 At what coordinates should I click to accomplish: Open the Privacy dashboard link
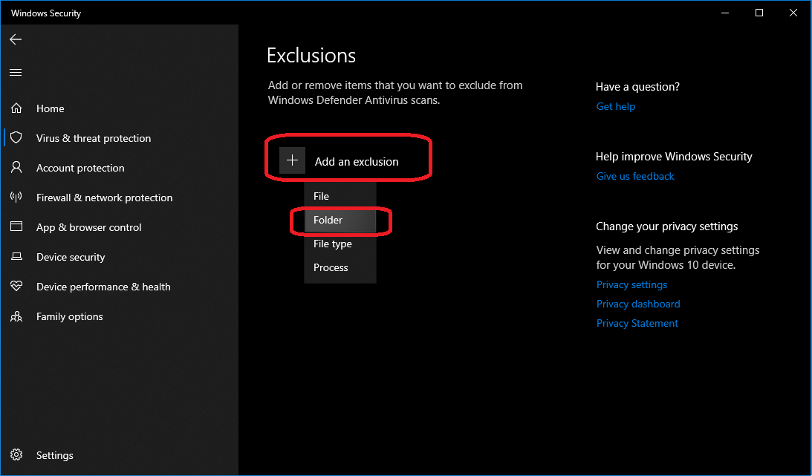pyautogui.click(x=638, y=304)
